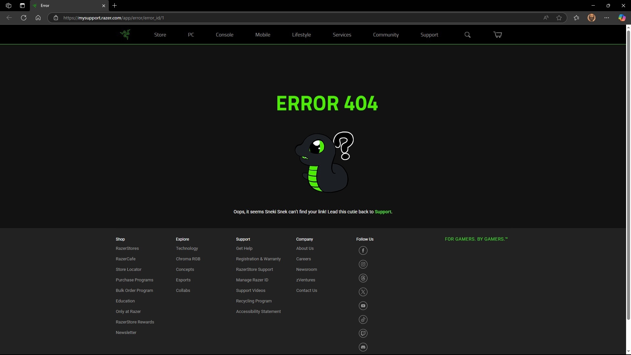Open Manage Razer ID link

(x=252, y=280)
